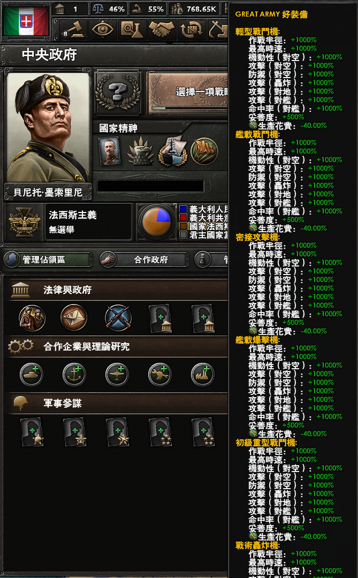This screenshot has width=358, height=578.
Task: Add first military staff chief slot
Action: pyautogui.click(x=32, y=432)
